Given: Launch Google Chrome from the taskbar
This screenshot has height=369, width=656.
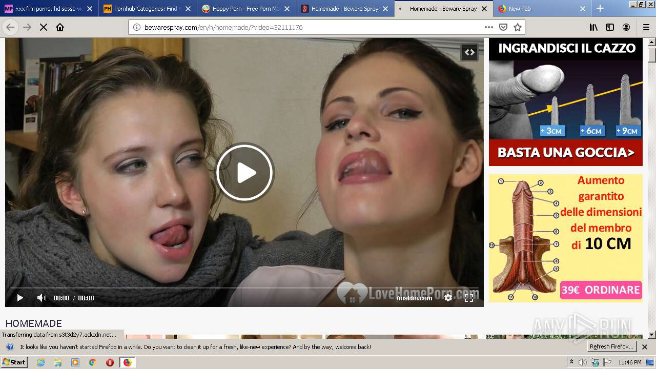Looking at the screenshot, I should coord(93,362).
